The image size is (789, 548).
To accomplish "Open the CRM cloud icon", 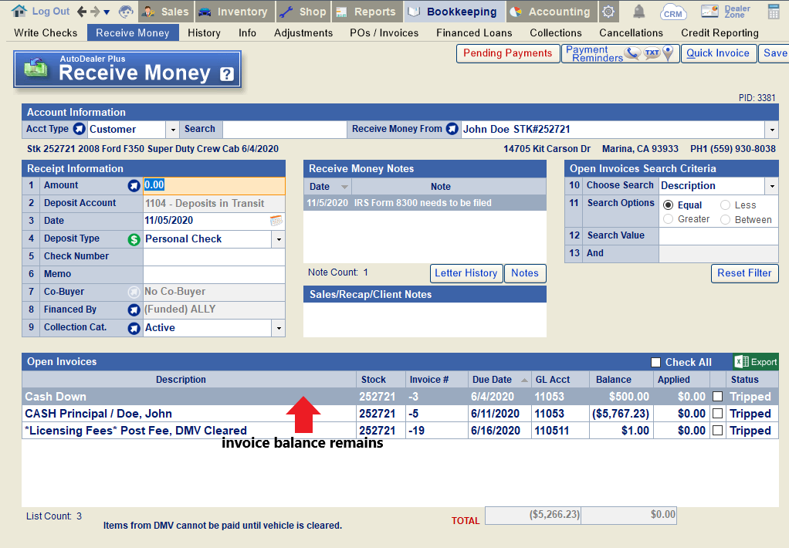I will [673, 12].
